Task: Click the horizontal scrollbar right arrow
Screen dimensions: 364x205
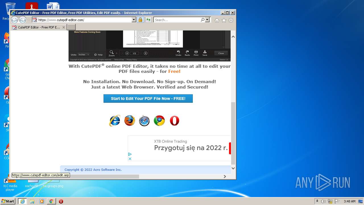Action: pos(225,177)
